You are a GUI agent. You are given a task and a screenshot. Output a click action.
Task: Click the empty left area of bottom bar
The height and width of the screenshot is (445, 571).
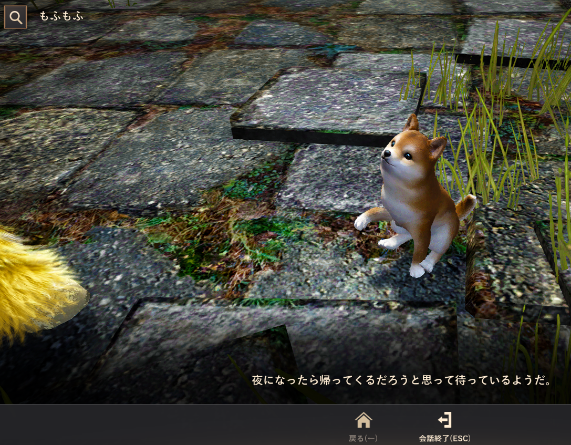tap(158, 425)
